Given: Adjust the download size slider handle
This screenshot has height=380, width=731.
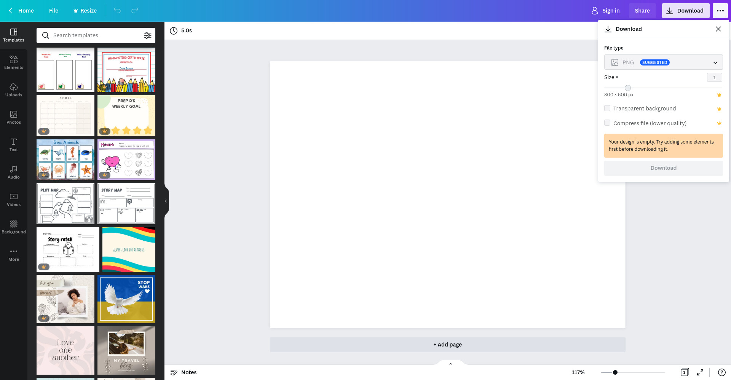Looking at the screenshot, I should coord(628,88).
